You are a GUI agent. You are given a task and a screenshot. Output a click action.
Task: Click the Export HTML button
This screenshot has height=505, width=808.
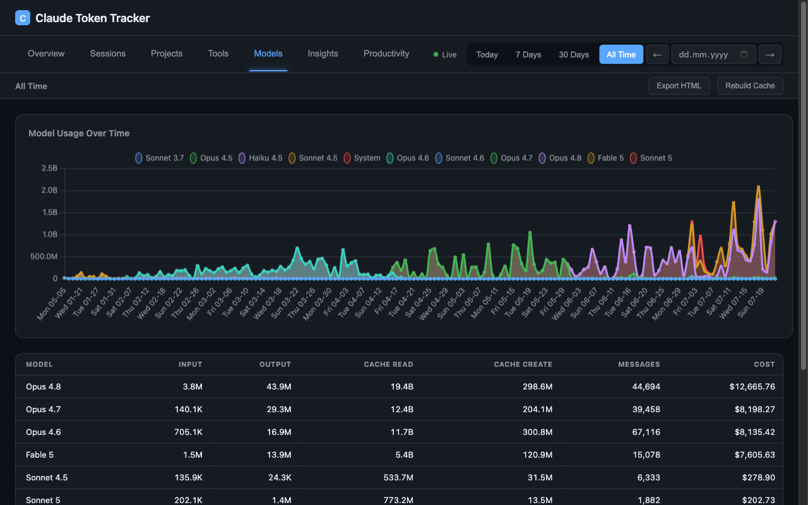pyautogui.click(x=679, y=86)
